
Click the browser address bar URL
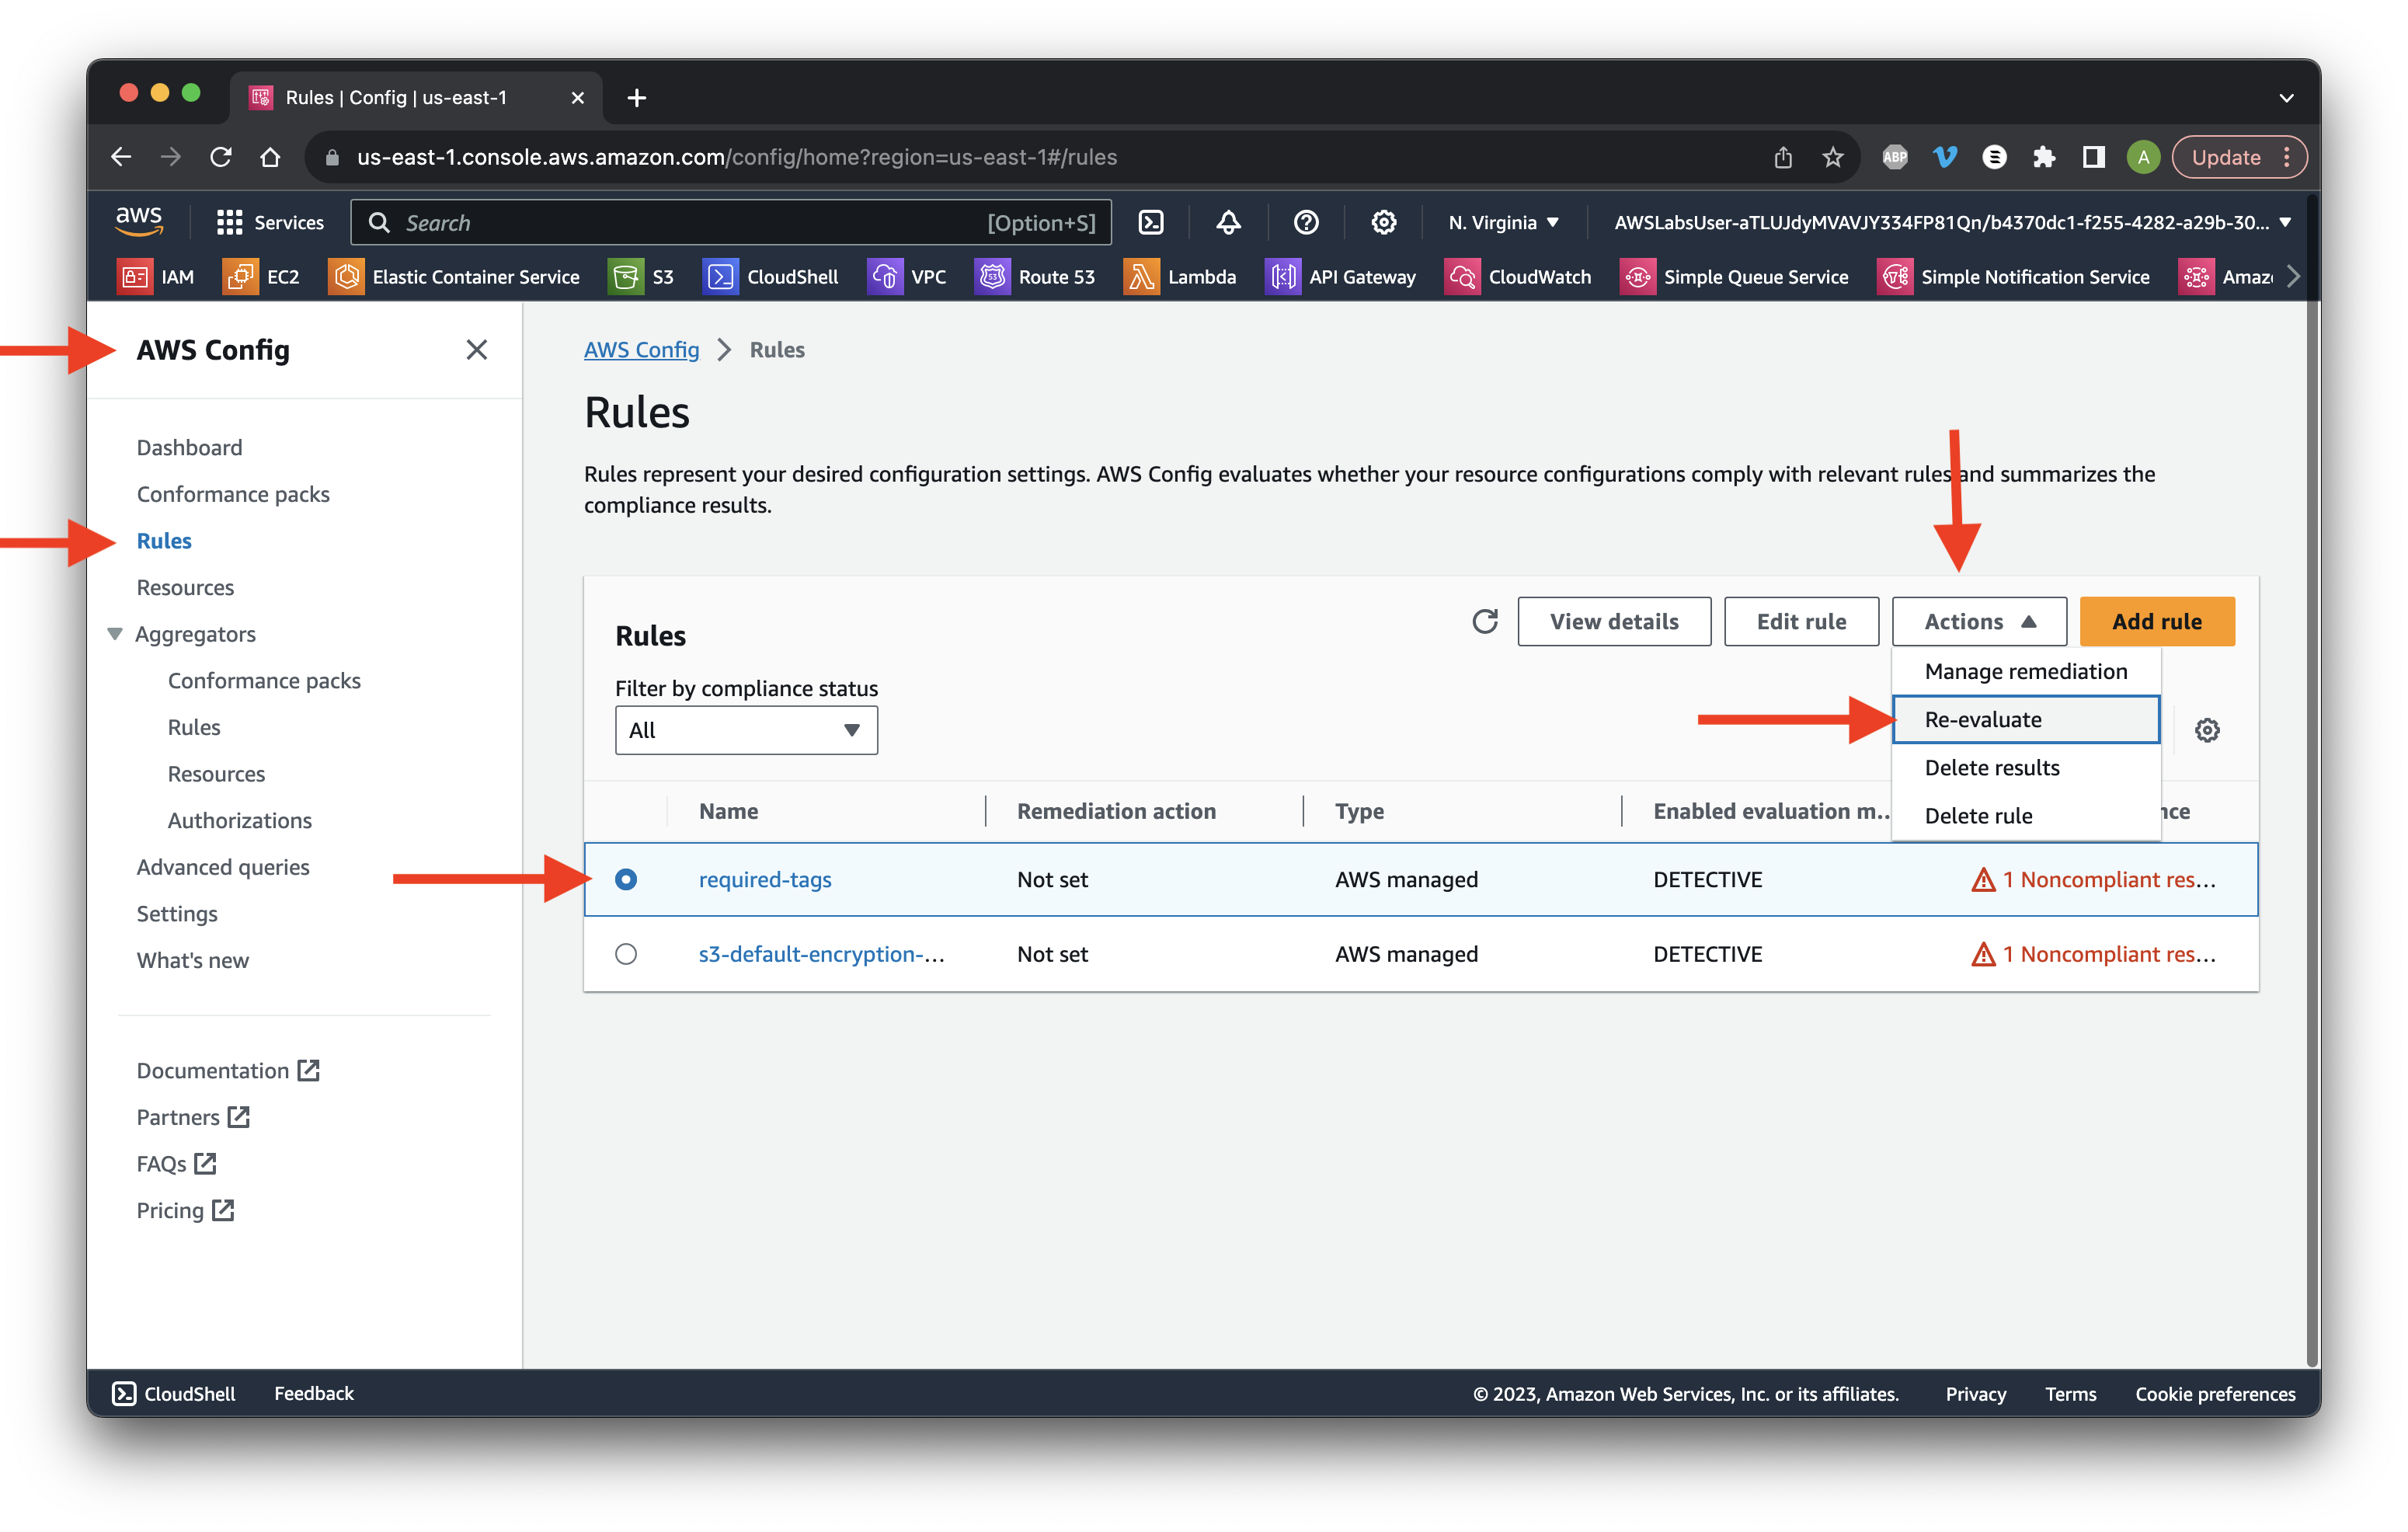[x=736, y=157]
